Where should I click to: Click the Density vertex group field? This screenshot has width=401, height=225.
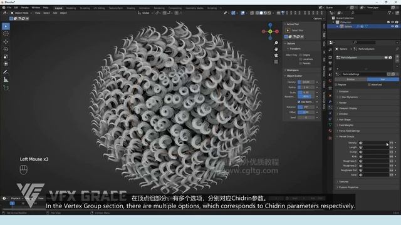[373, 143]
